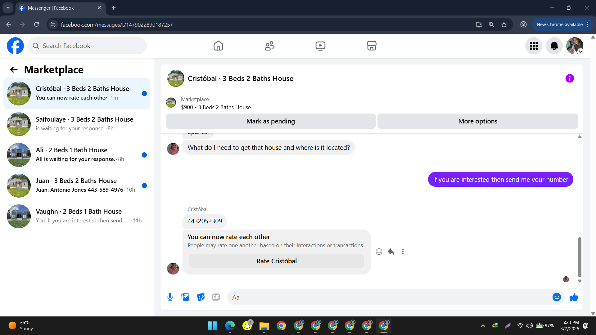
Task: Select the Messenger | Facebook tab
Action: coord(61,8)
